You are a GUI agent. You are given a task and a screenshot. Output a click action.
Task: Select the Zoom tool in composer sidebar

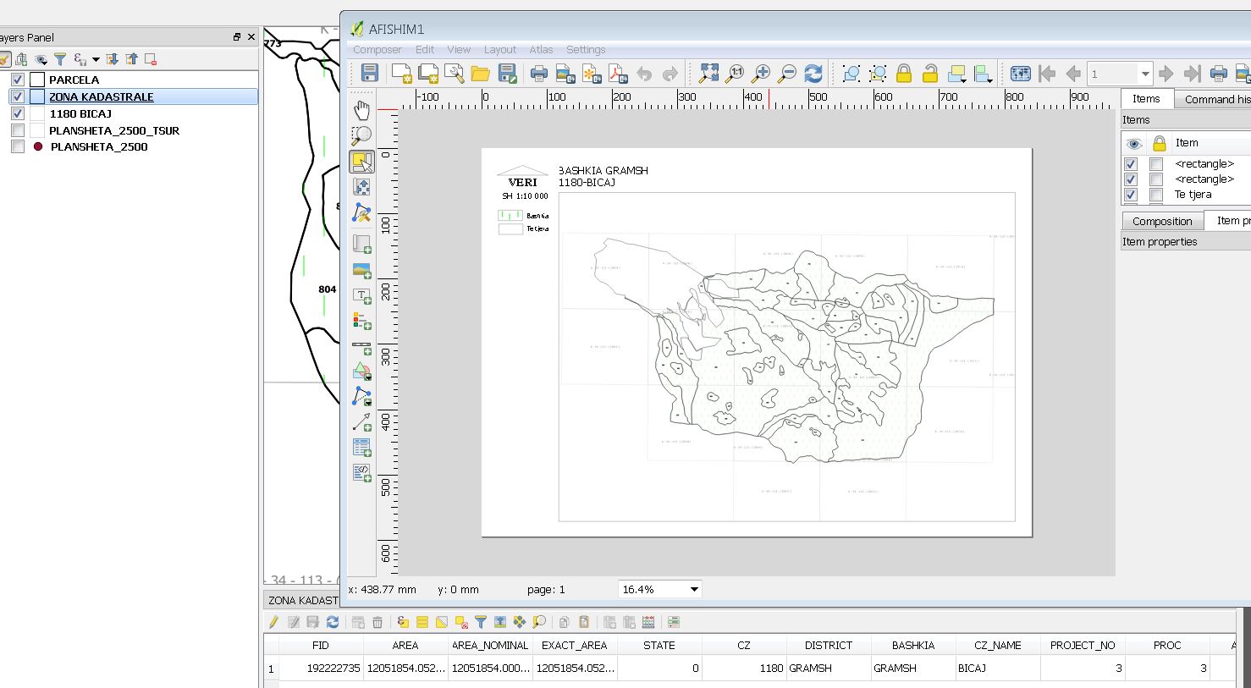[361, 136]
